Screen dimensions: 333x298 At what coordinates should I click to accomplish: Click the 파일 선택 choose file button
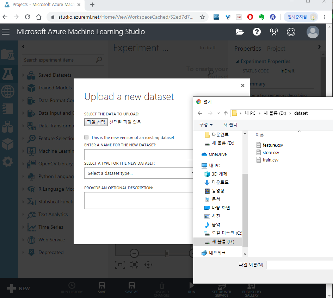[96, 122]
